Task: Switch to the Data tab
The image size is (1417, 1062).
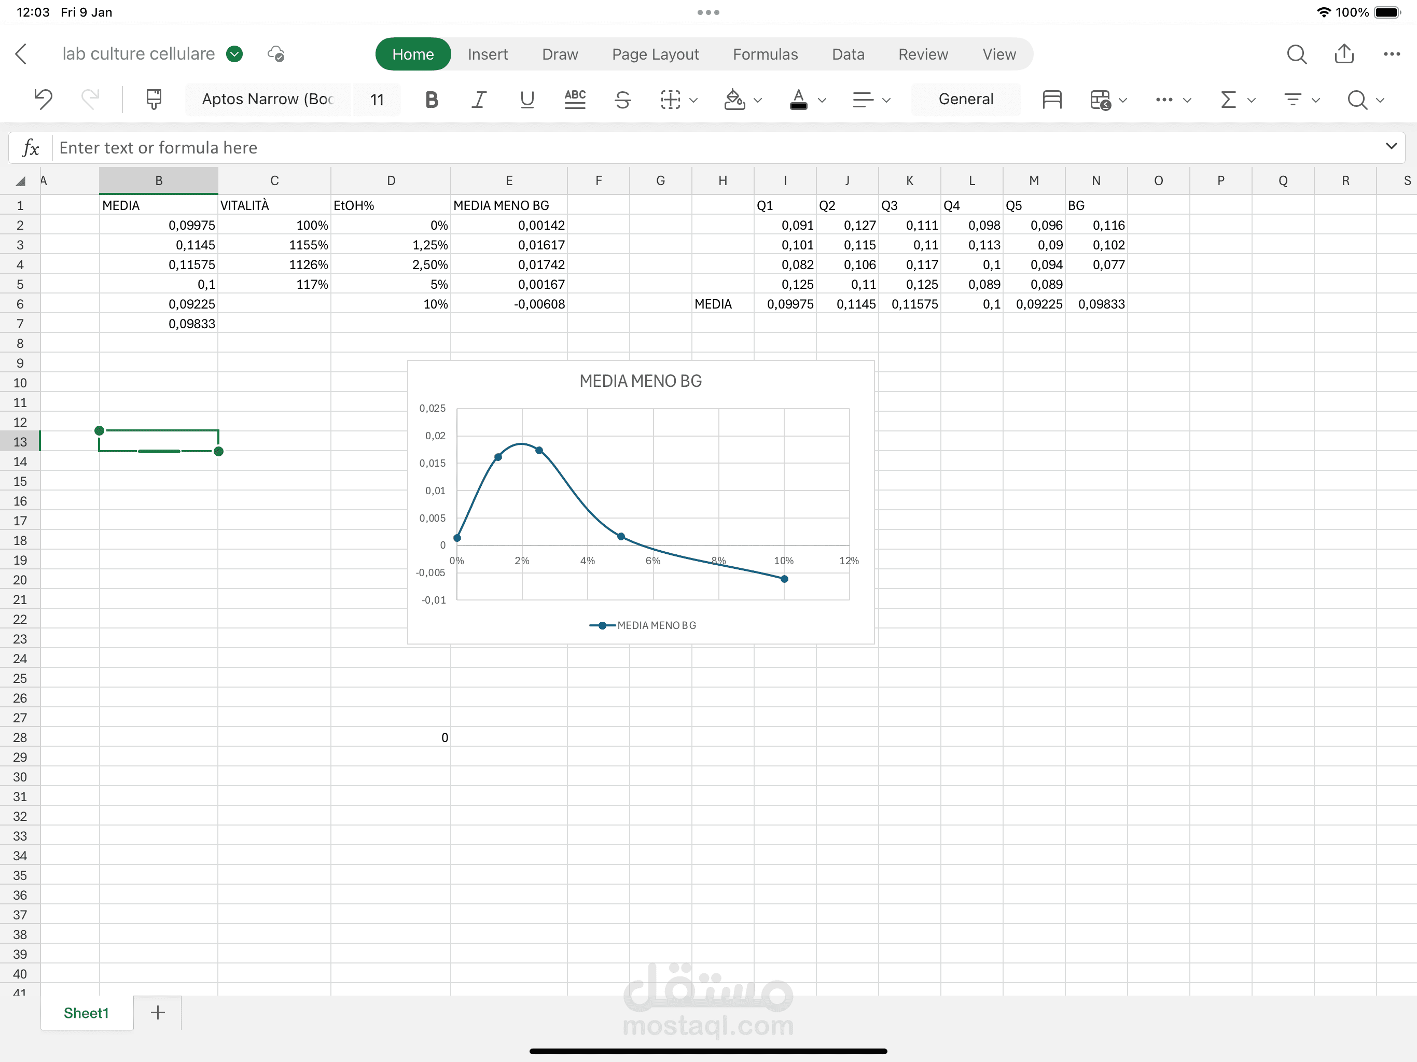Action: (848, 54)
